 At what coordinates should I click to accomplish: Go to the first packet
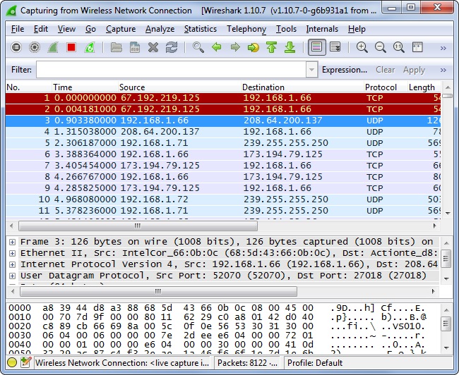[271, 47]
